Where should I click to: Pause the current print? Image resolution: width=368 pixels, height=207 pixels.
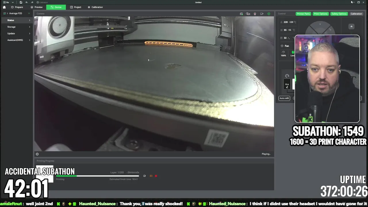[151, 176]
